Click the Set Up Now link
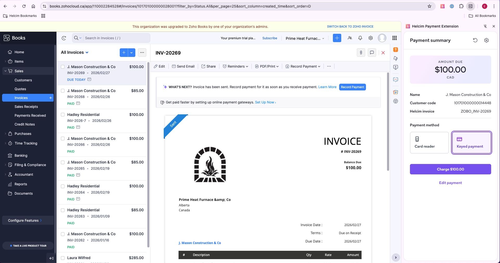Image resolution: width=500 pixels, height=263 pixels. 265,102
